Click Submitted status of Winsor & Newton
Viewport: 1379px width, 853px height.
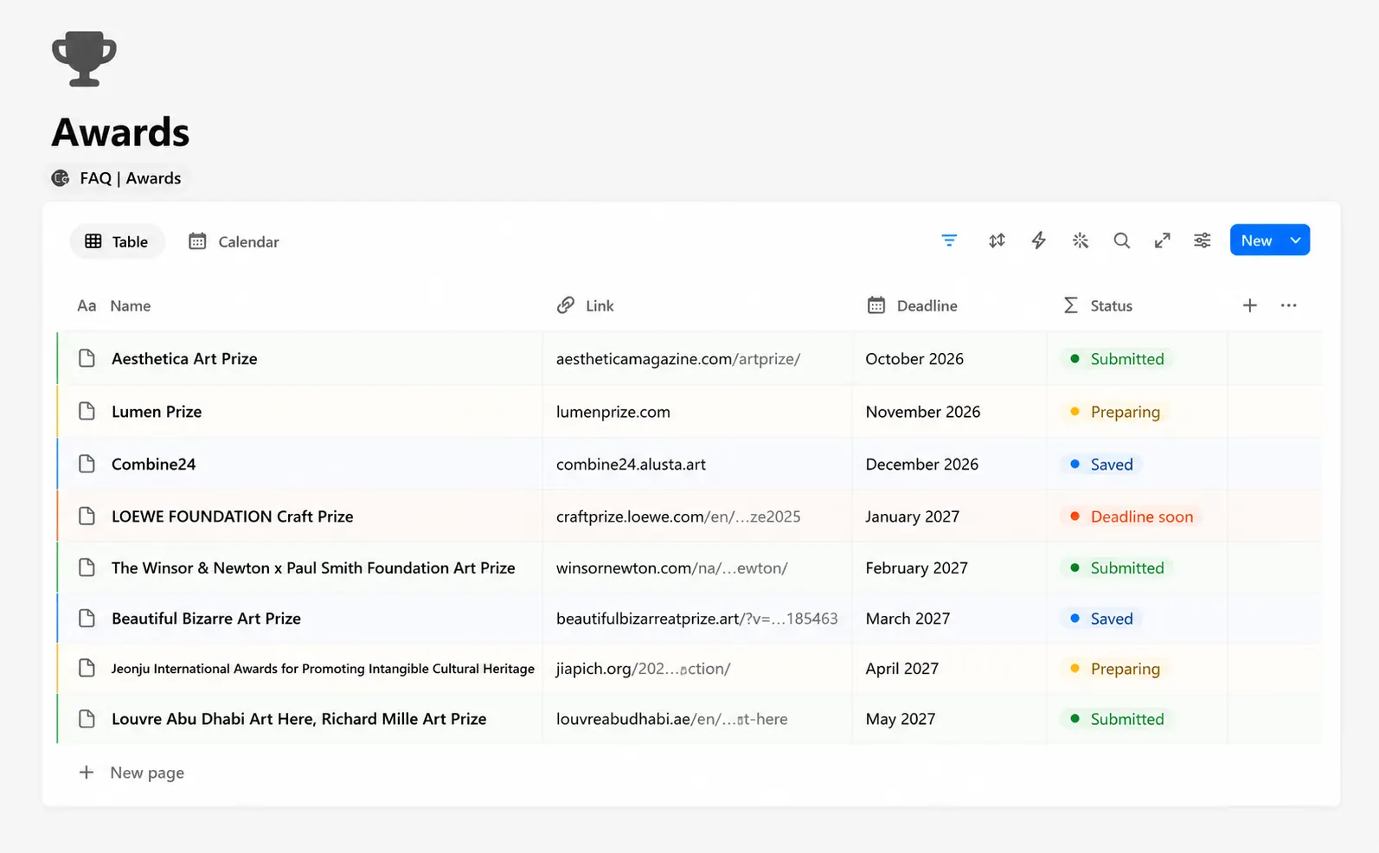tap(1117, 568)
